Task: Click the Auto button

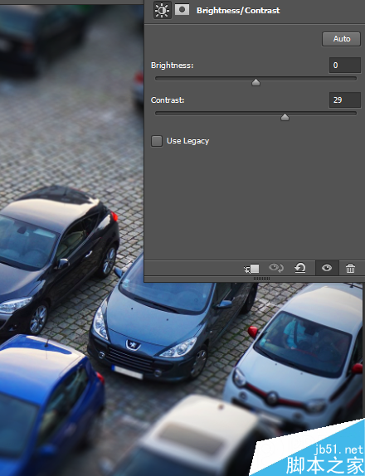Action: (x=341, y=39)
